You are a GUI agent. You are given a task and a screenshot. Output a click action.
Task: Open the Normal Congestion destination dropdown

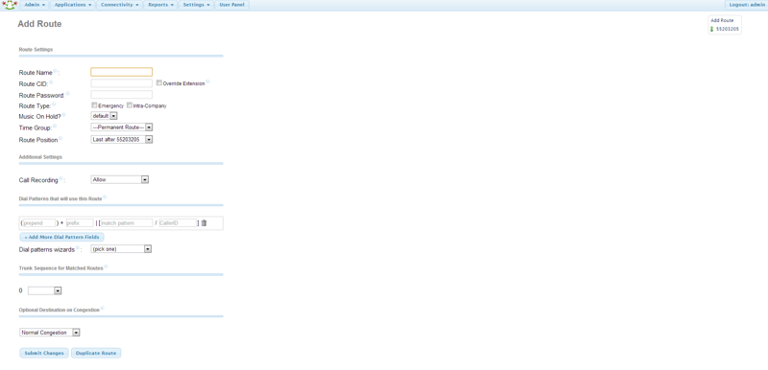(x=50, y=333)
